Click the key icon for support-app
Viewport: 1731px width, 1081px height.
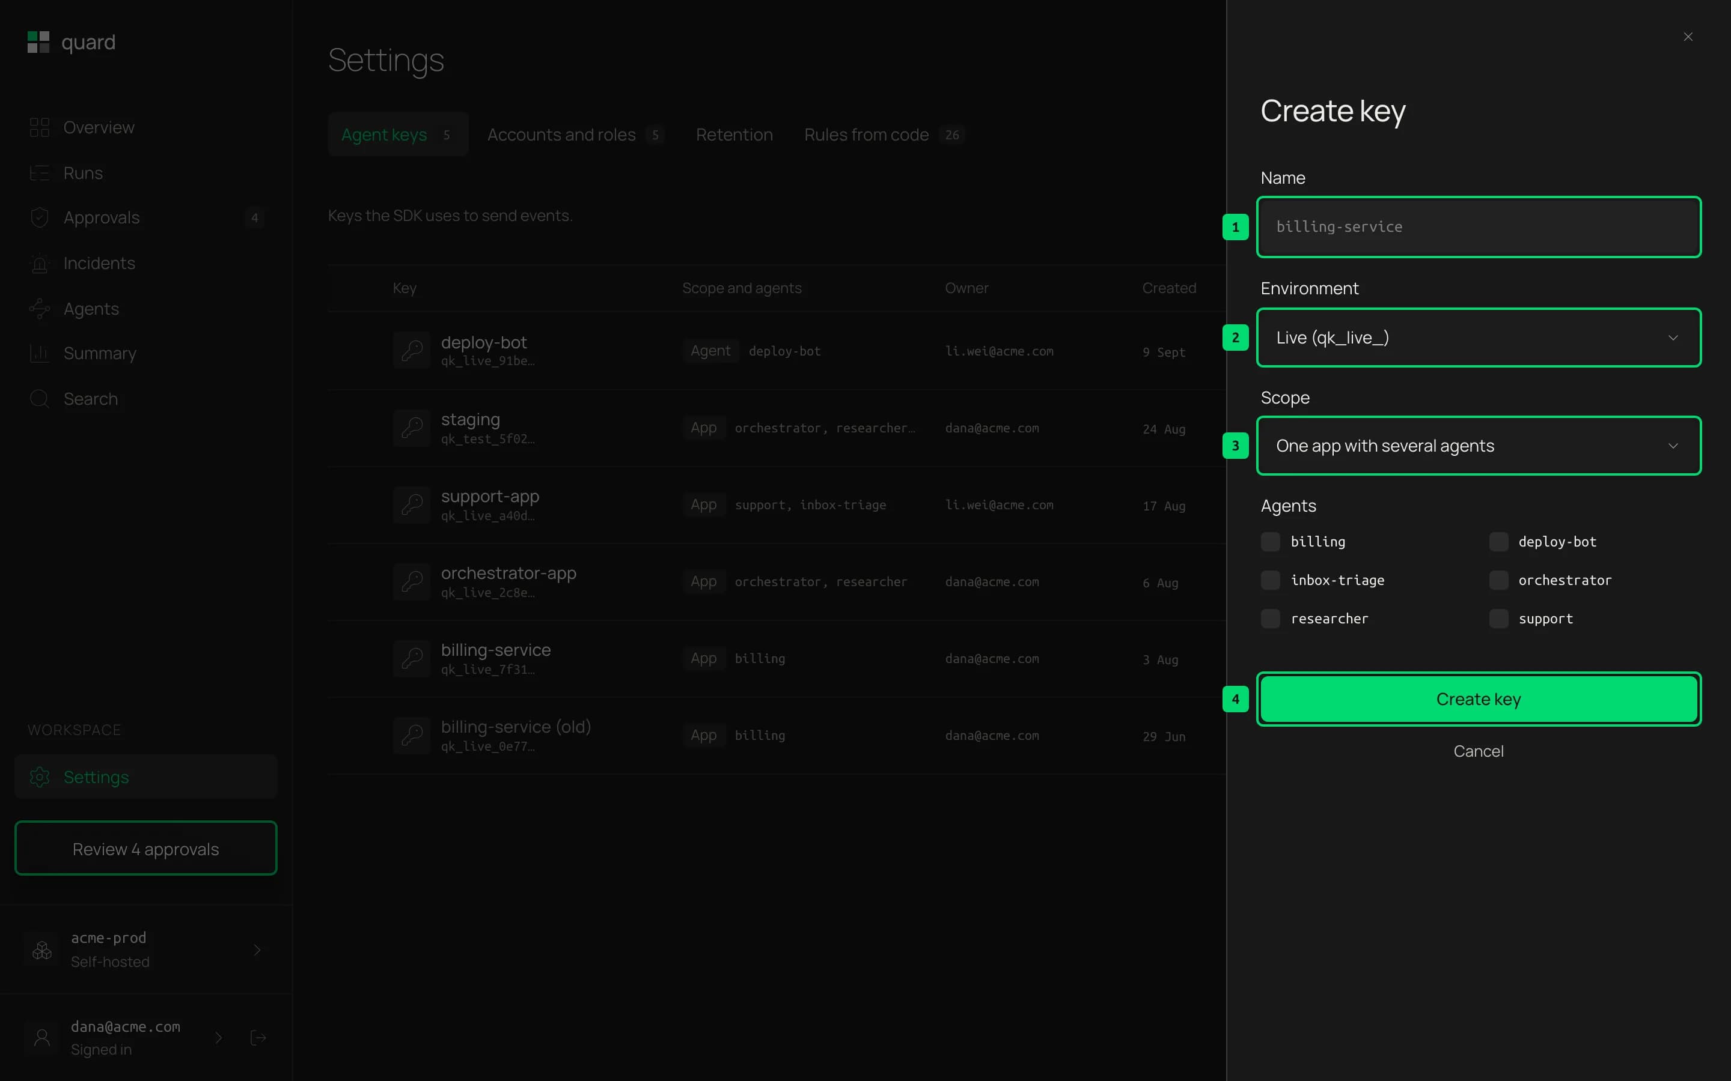coord(412,504)
